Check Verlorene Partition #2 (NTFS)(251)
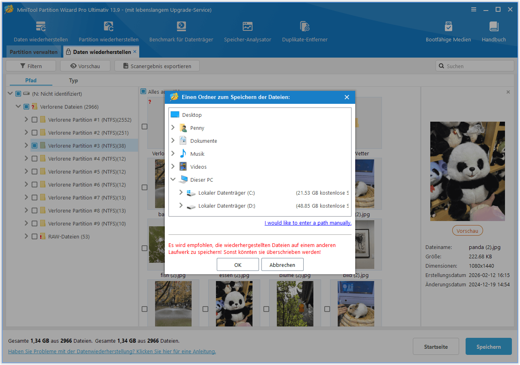Screen dimensions: 520x365 [x=34, y=133]
